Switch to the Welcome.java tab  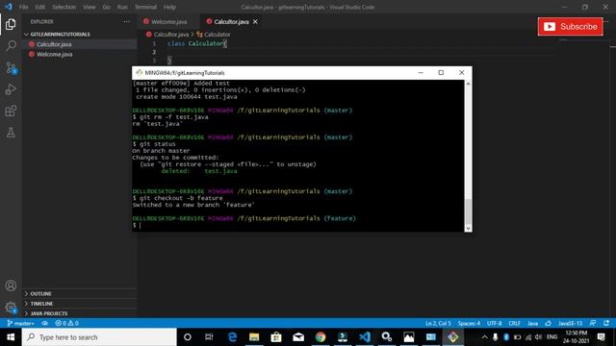[x=169, y=21]
